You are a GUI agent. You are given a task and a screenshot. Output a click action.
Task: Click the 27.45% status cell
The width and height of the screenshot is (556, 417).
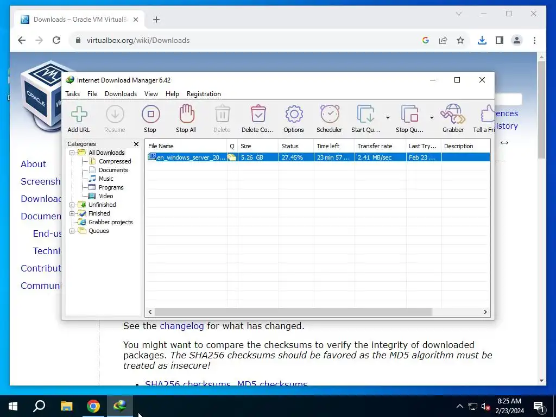296,157
